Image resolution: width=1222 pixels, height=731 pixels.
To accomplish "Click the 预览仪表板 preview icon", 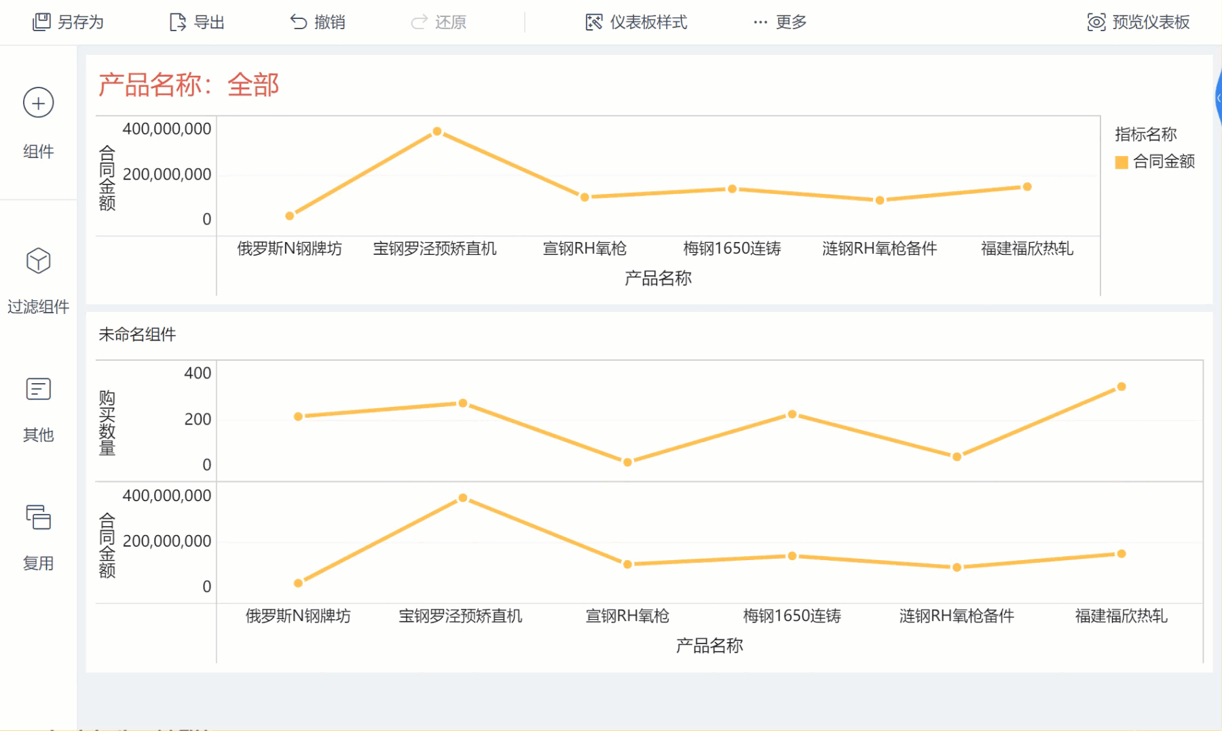I will (1096, 22).
